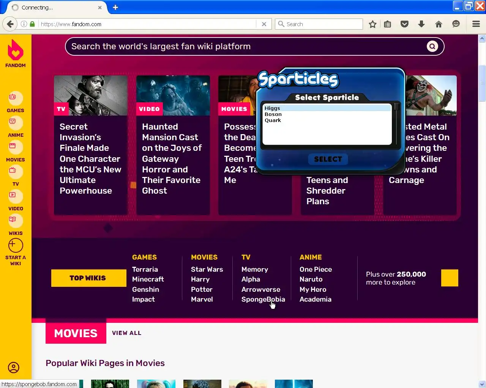Click the TV tag on Secret Invasion card

click(61, 109)
